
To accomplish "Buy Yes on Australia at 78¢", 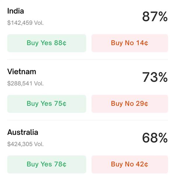I will tap(47, 164).
